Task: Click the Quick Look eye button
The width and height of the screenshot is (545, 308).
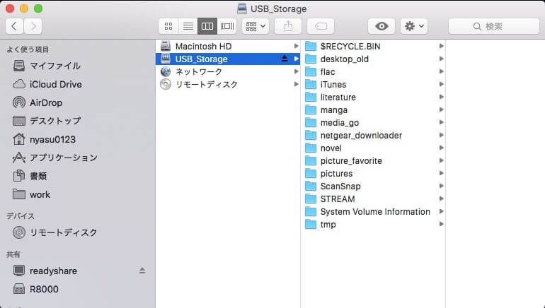Action: (381, 26)
